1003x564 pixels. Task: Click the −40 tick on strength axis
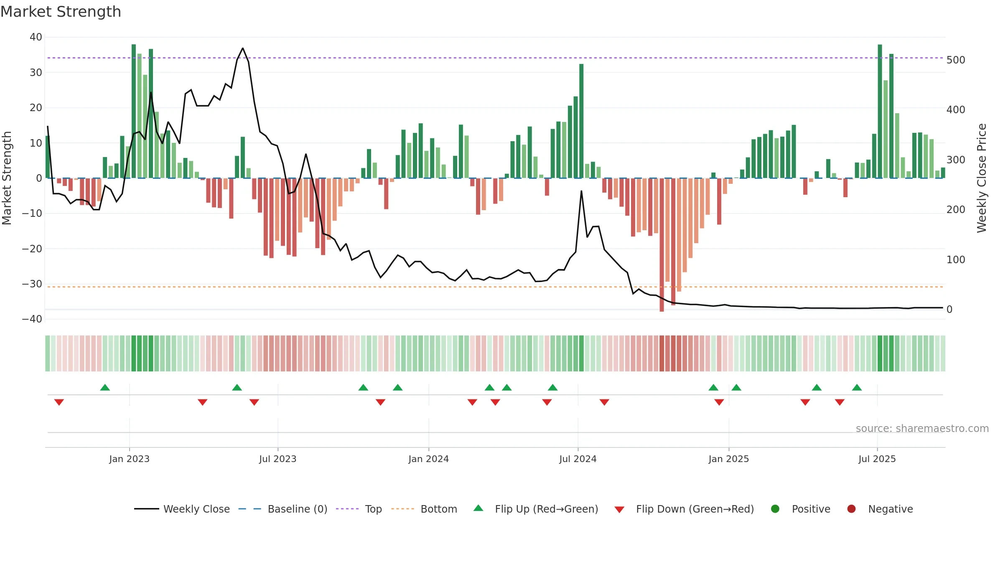tap(32, 319)
